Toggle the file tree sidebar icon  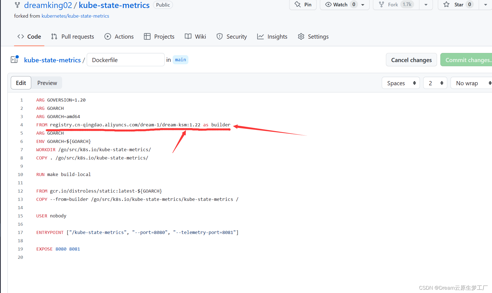tap(14, 59)
